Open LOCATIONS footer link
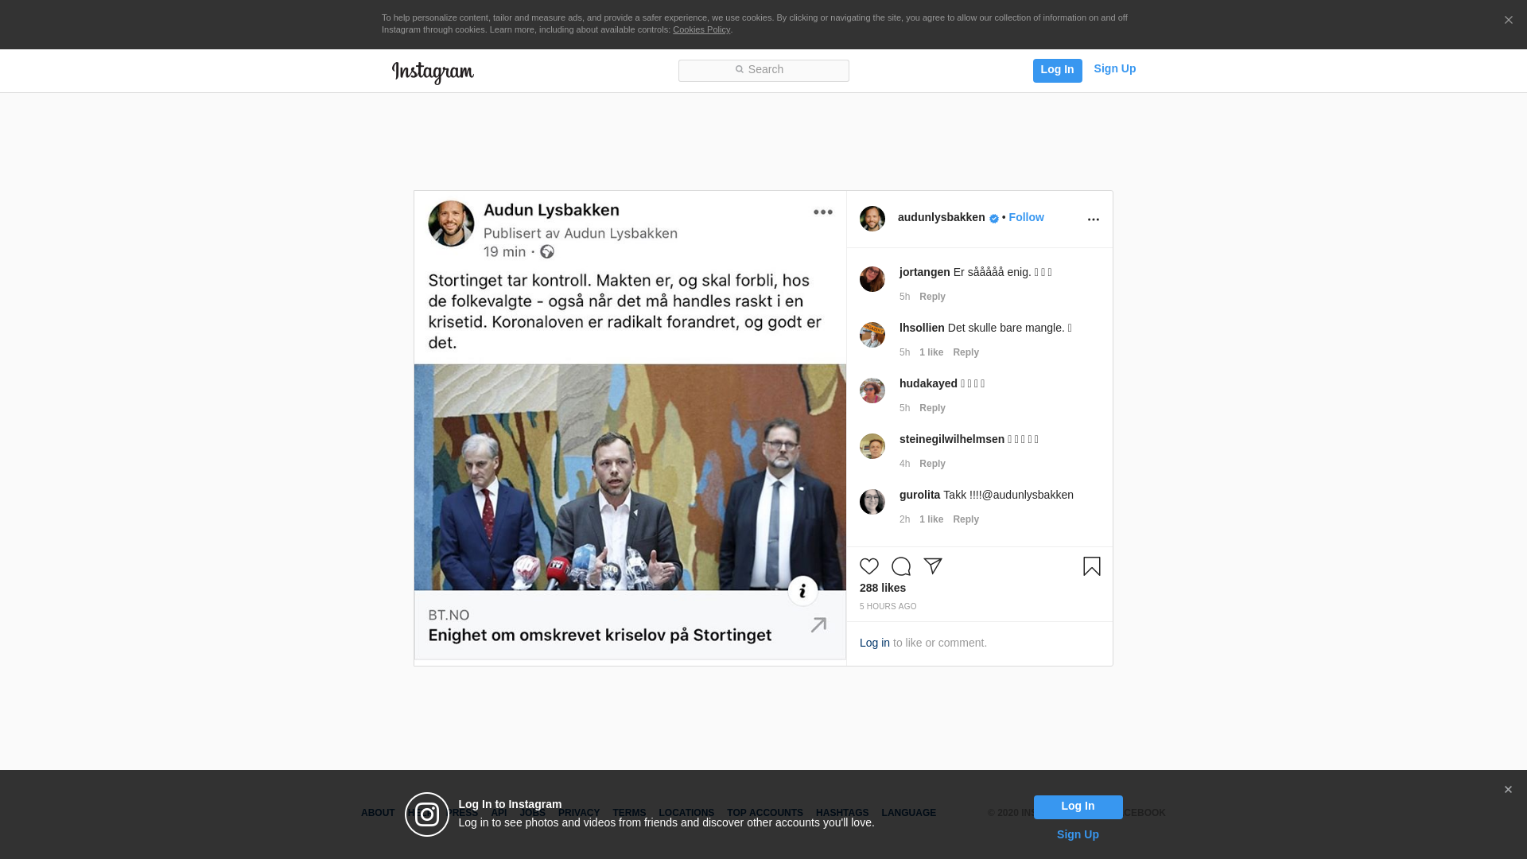This screenshot has height=859, width=1527. click(x=686, y=814)
